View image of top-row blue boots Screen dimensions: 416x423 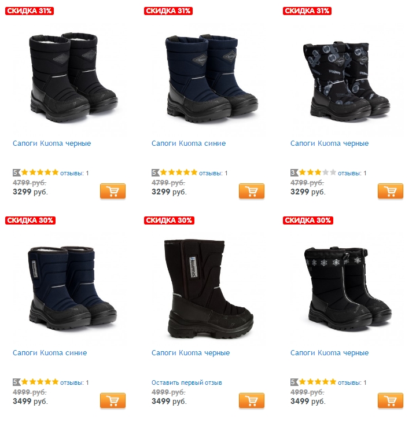point(212,78)
